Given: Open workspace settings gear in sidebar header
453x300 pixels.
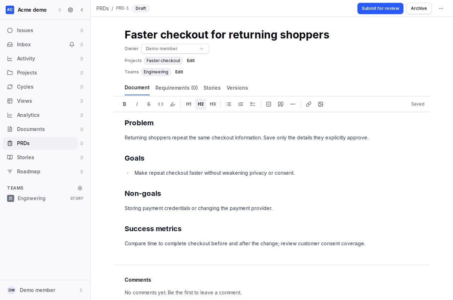Looking at the screenshot, I should point(70,10).
